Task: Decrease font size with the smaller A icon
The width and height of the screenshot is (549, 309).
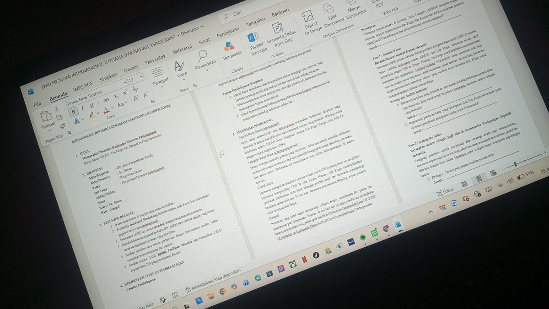Action: [145, 95]
